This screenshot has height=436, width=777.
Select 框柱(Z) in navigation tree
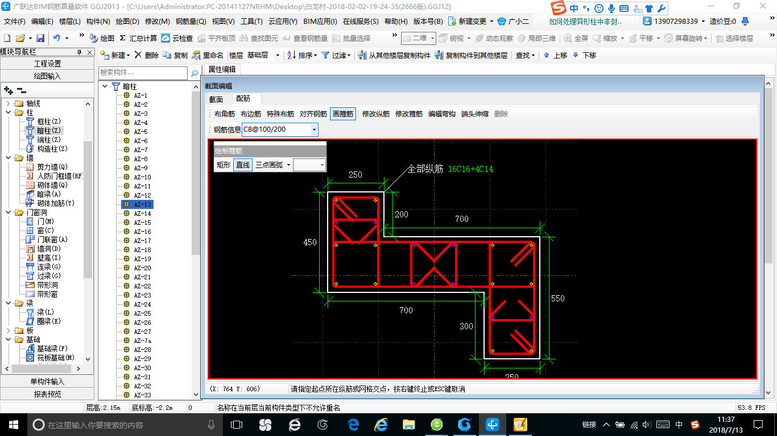coord(43,121)
